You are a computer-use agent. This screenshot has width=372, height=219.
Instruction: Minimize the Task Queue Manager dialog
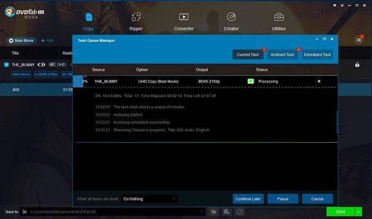click(x=317, y=39)
